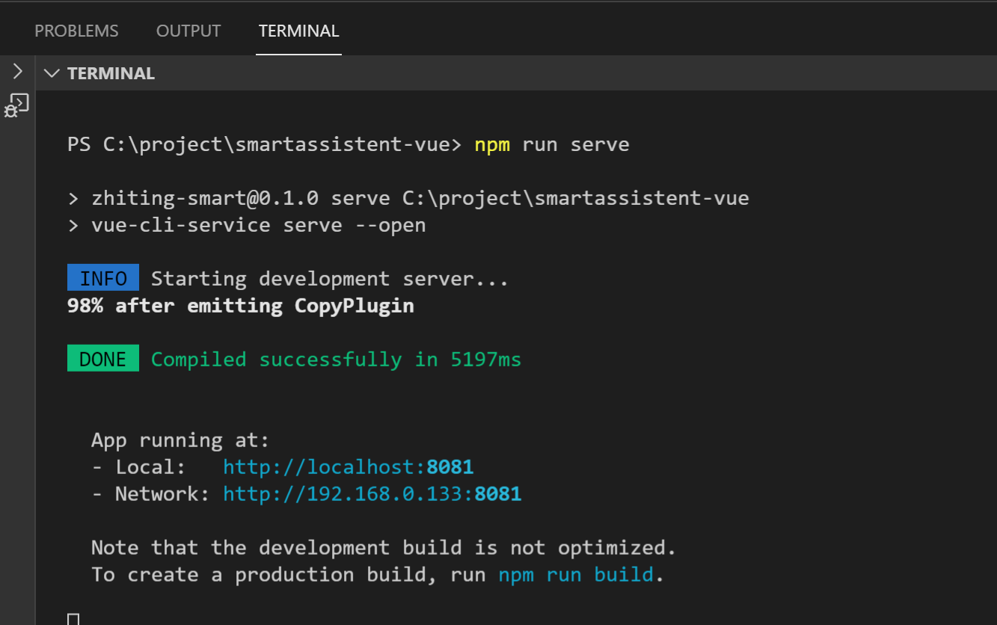The image size is (997, 625).
Task: Click the npm run build text
Action: [576, 575]
